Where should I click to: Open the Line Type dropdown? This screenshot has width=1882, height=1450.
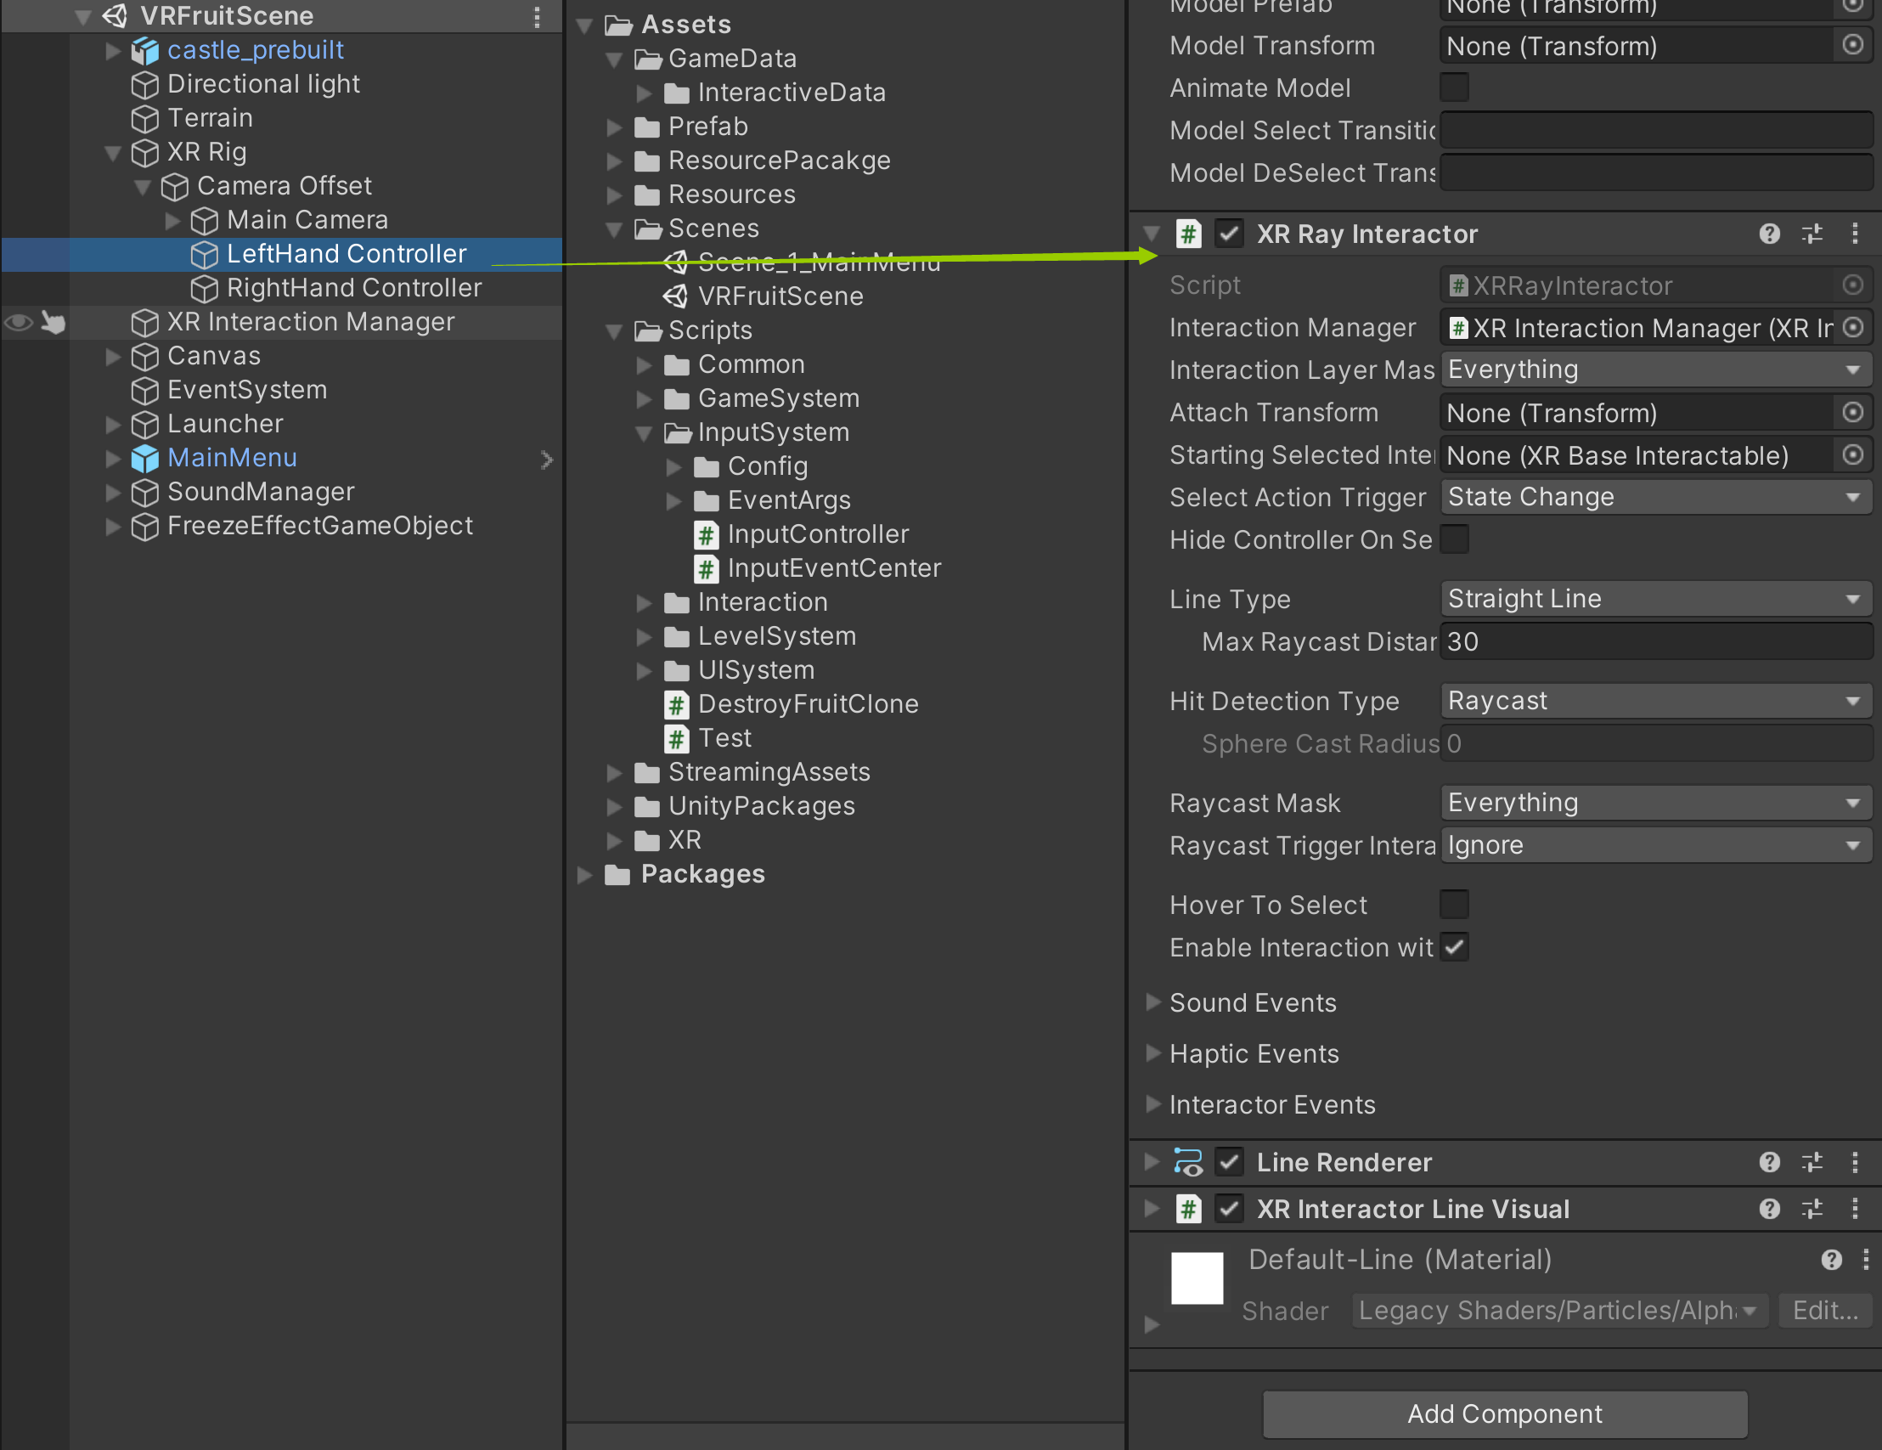point(1654,598)
